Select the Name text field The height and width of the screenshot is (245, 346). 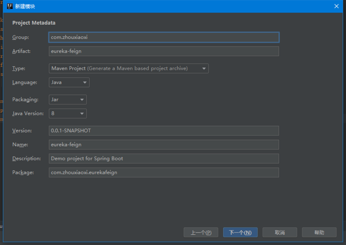(x=163, y=144)
